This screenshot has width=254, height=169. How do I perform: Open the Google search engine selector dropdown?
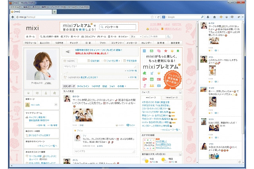[164, 17]
